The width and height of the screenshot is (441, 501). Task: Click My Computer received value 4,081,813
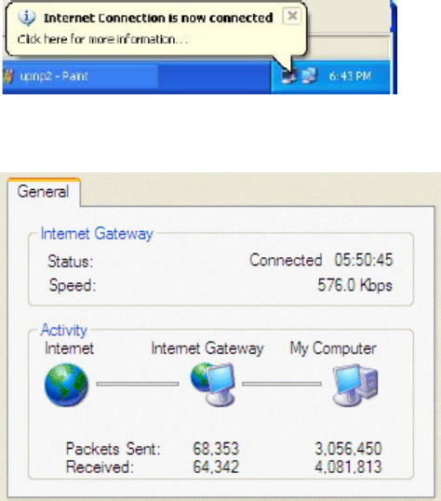click(x=348, y=467)
